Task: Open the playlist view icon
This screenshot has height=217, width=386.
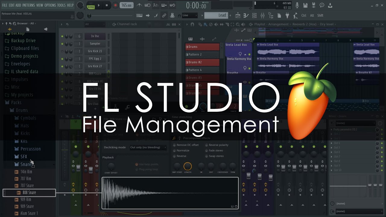Action: pyautogui.click(x=238, y=15)
